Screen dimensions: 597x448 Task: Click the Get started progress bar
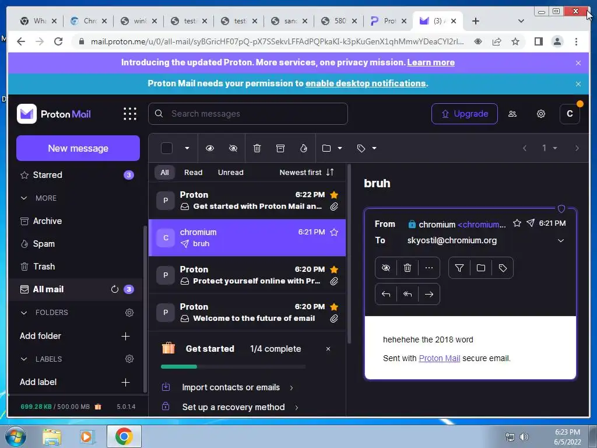point(233,367)
